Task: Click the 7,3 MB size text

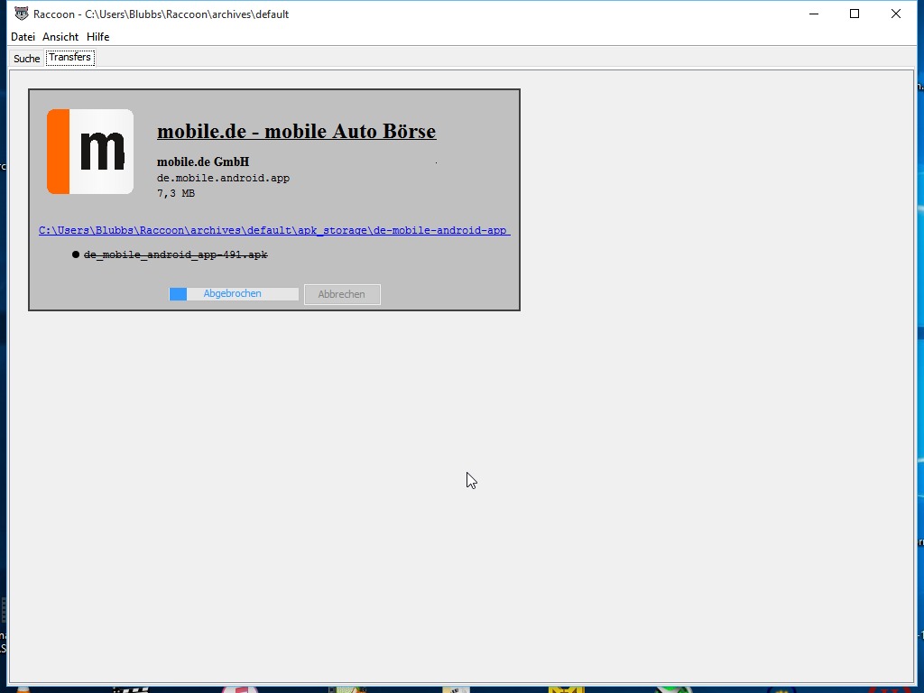Action: click(x=176, y=193)
